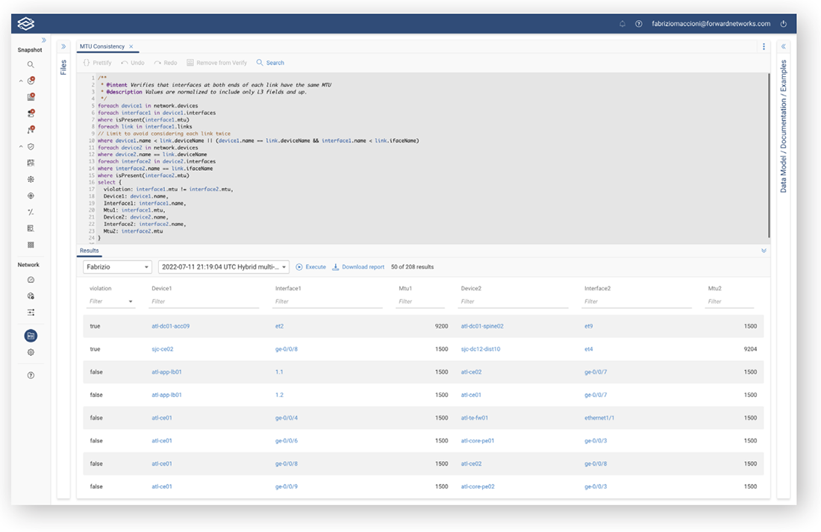
Task: Open the editor three-dot menu
Action: (x=764, y=46)
